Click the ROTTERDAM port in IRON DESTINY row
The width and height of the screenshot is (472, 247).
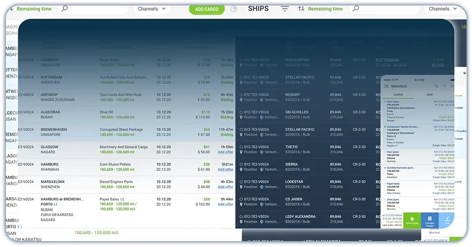(387, 60)
